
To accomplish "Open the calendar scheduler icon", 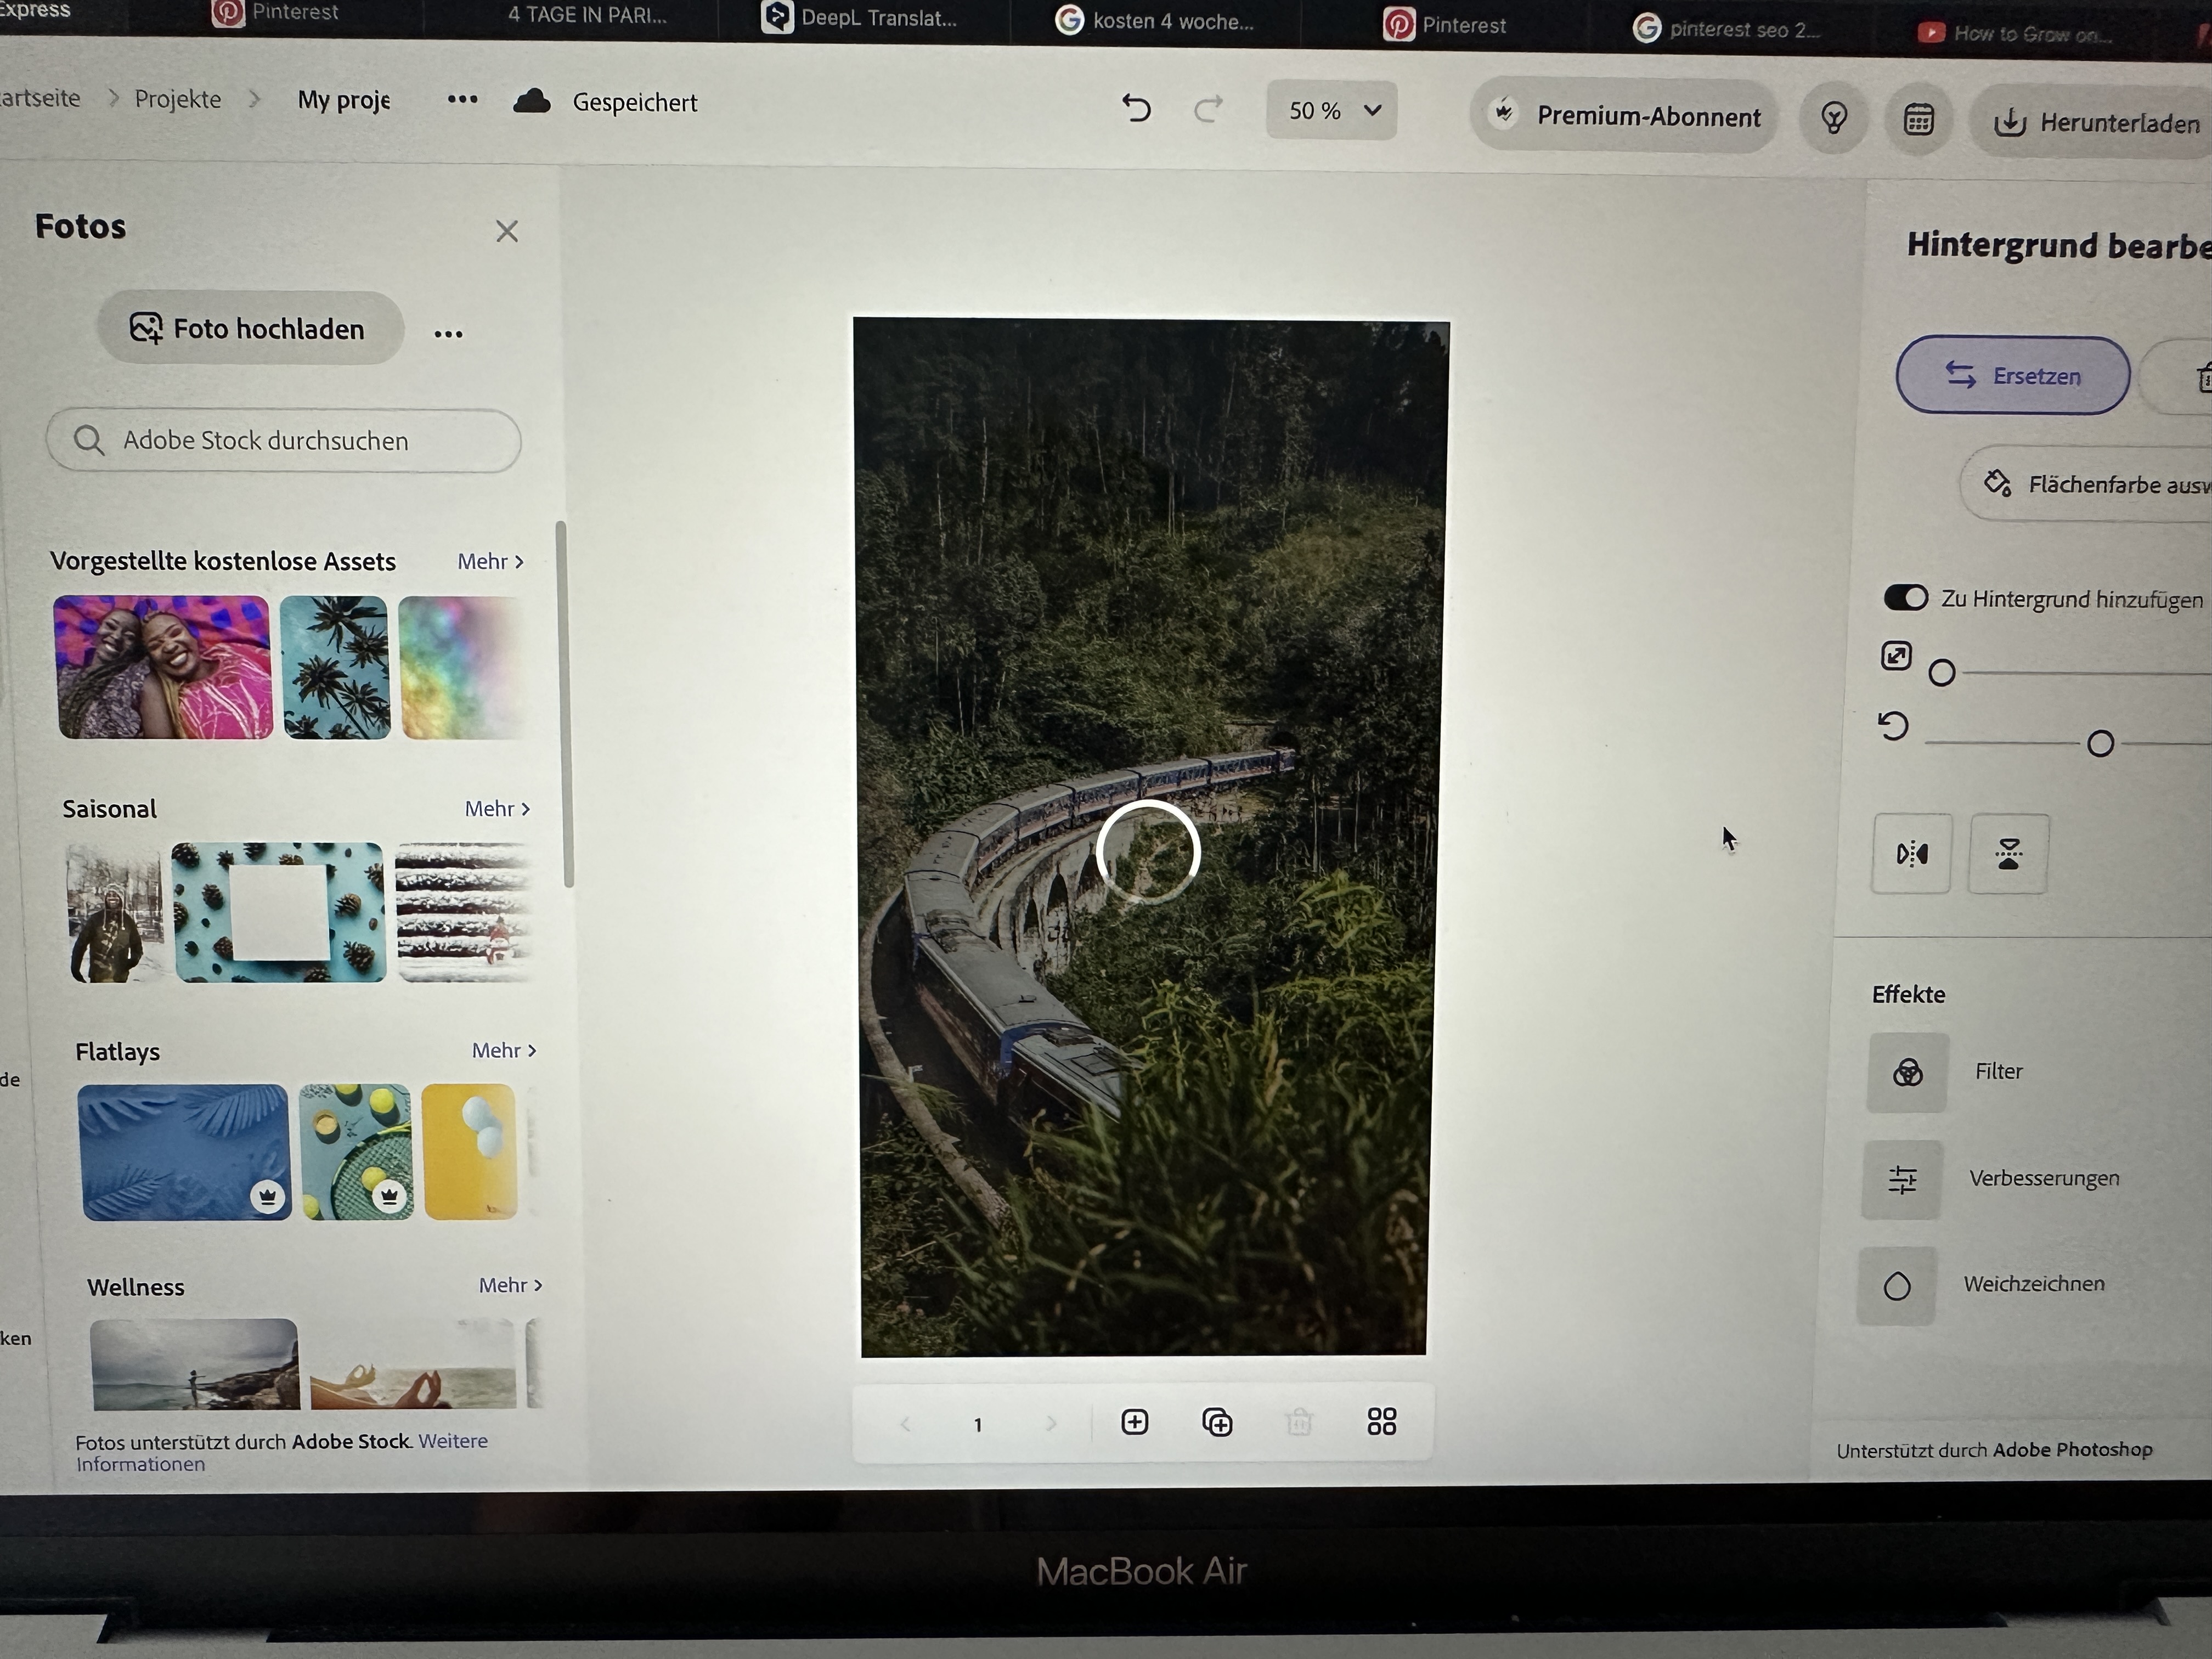I will (x=1918, y=120).
